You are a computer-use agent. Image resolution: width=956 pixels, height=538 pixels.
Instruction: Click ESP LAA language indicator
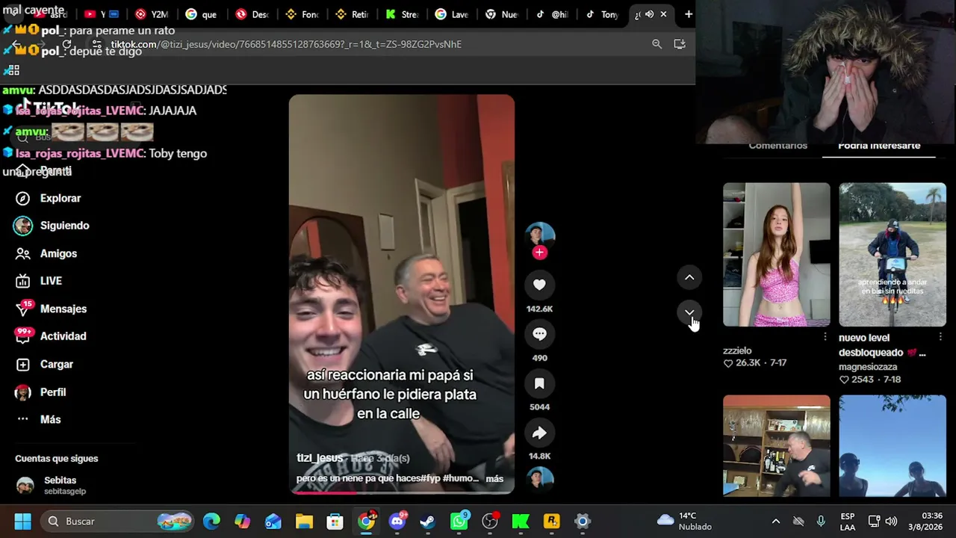click(x=848, y=521)
